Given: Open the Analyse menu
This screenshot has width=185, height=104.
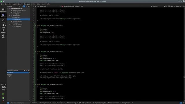Looking at the screenshot, I should (34, 4).
